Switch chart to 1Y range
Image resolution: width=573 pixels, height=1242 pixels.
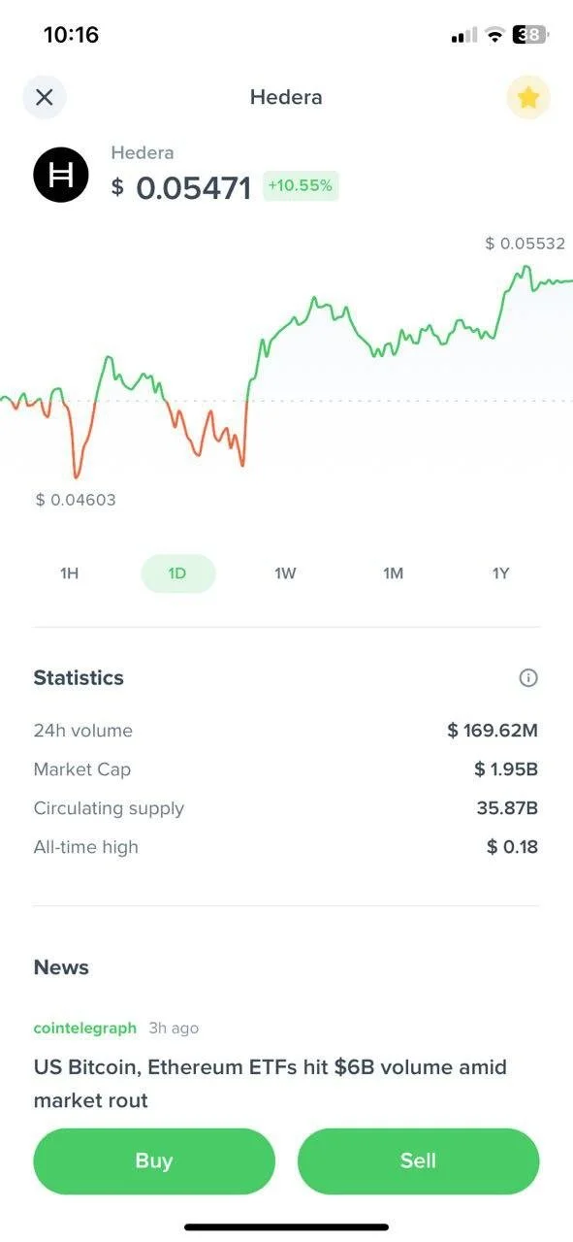(500, 573)
